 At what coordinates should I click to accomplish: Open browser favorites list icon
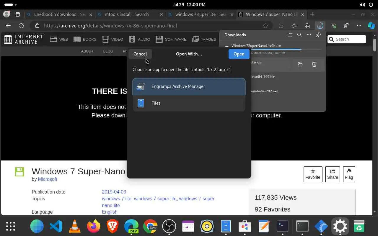[x=294, y=26]
